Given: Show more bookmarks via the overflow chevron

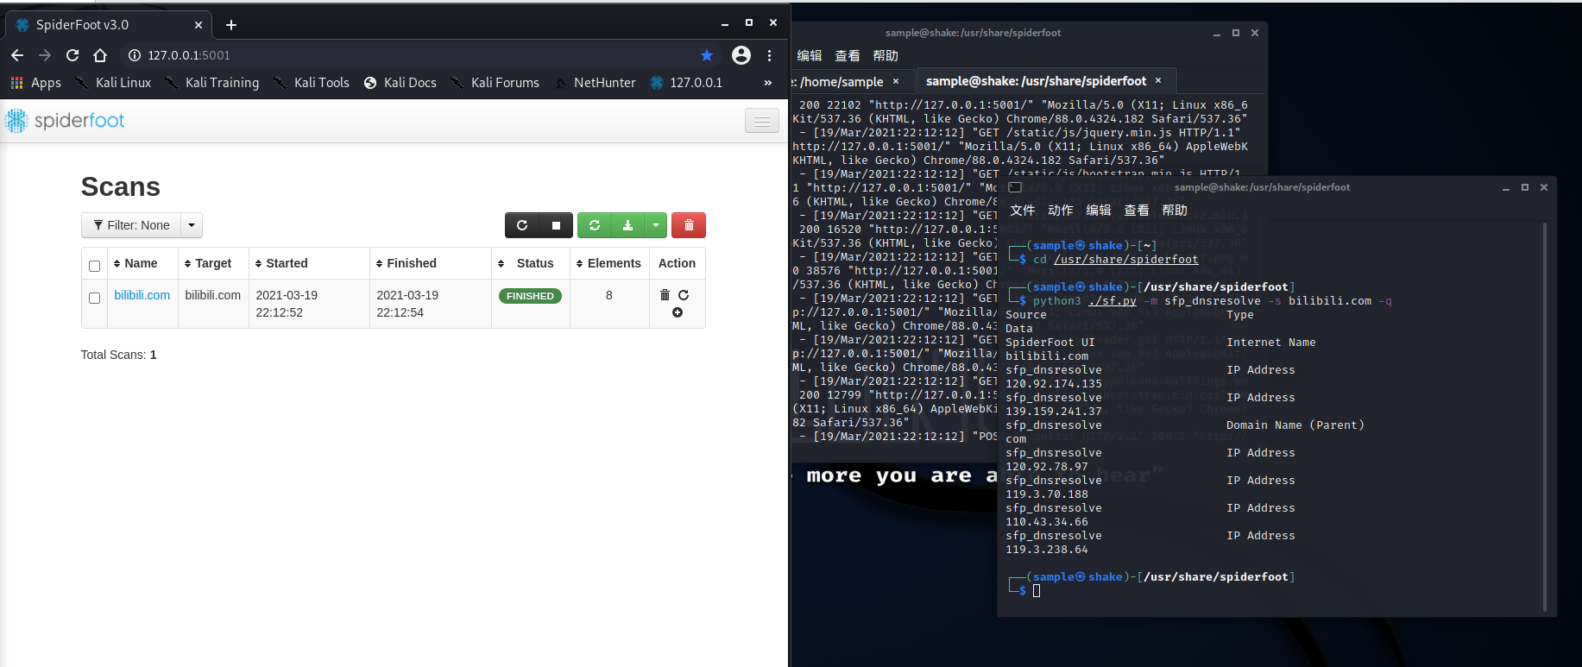Looking at the screenshot, I should [768, 83].
